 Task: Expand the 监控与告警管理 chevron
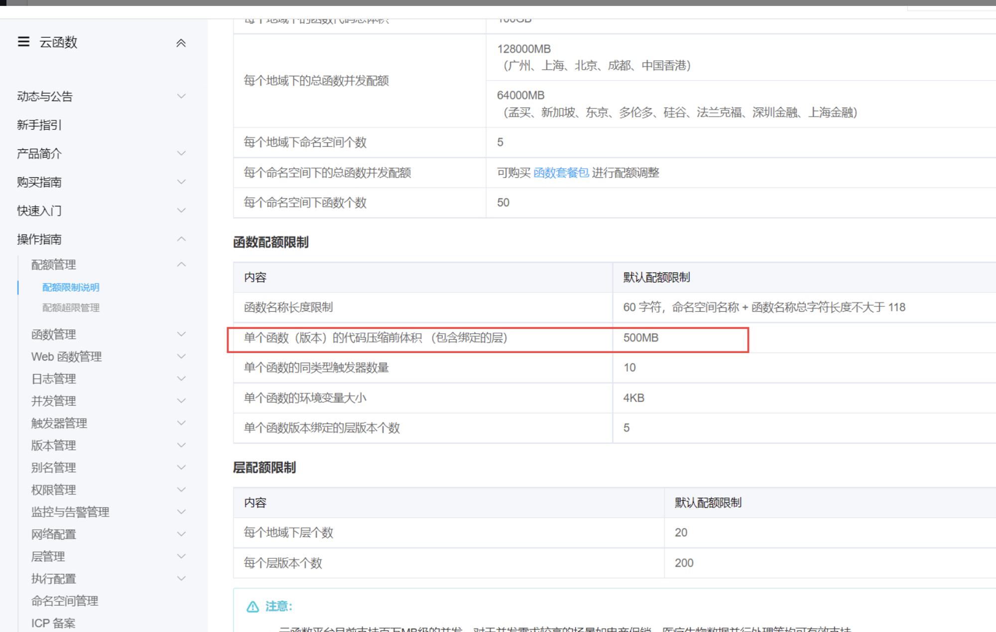[x=181, y=511]
